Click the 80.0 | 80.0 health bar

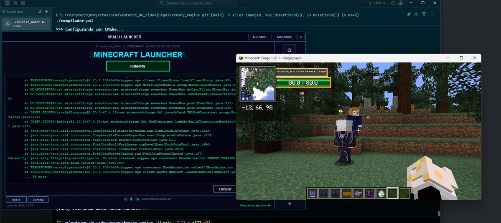coord(303,83)
